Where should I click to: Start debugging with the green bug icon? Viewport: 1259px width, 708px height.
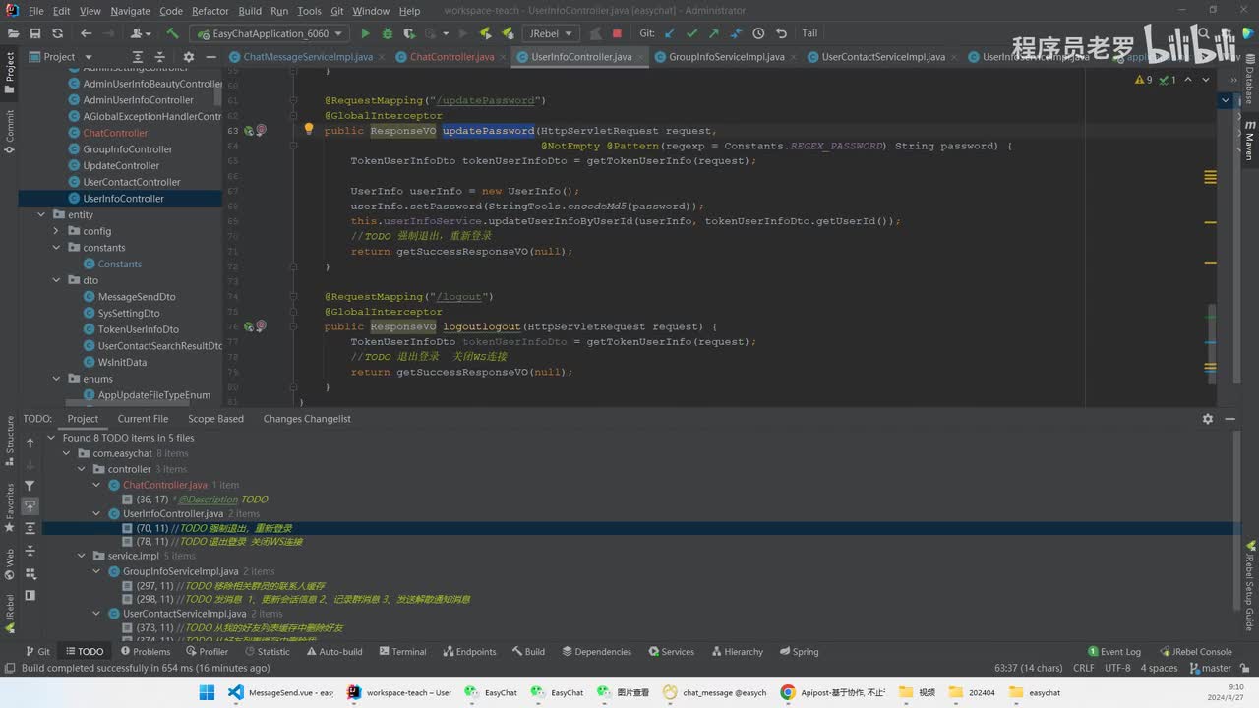coord(387,33)
